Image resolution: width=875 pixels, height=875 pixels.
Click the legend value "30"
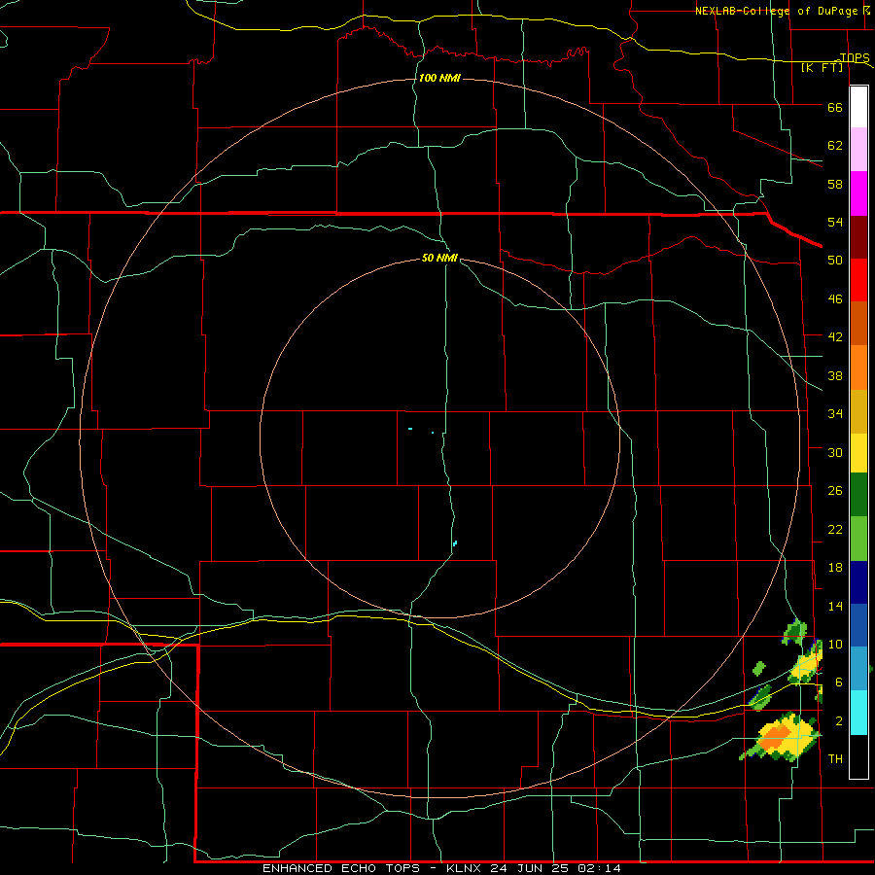point(835,452)
